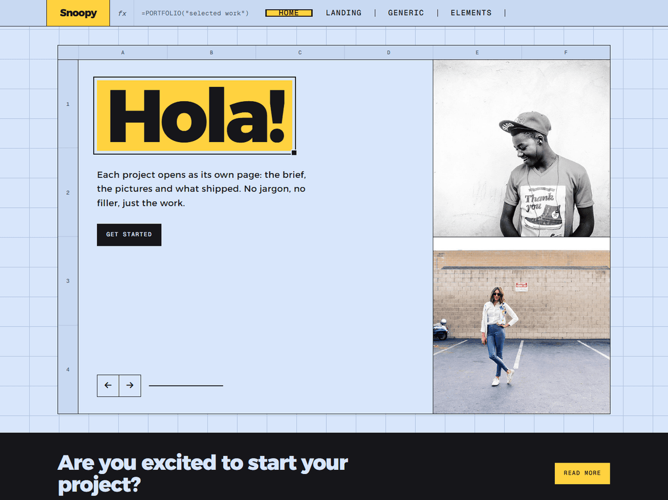The image size is (668, 500).
Task: Select column E header
Action: point(477,52)
